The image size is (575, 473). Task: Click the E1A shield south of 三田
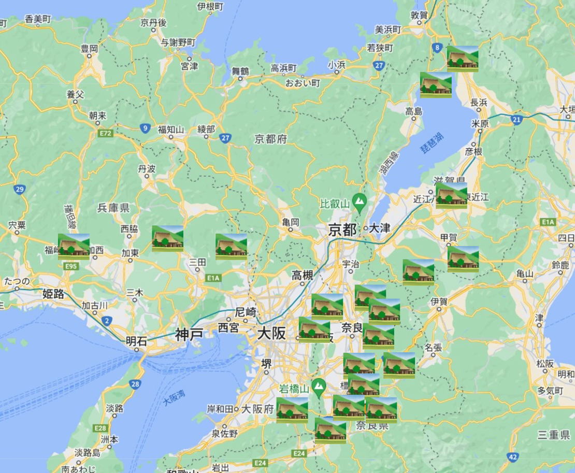213,278
